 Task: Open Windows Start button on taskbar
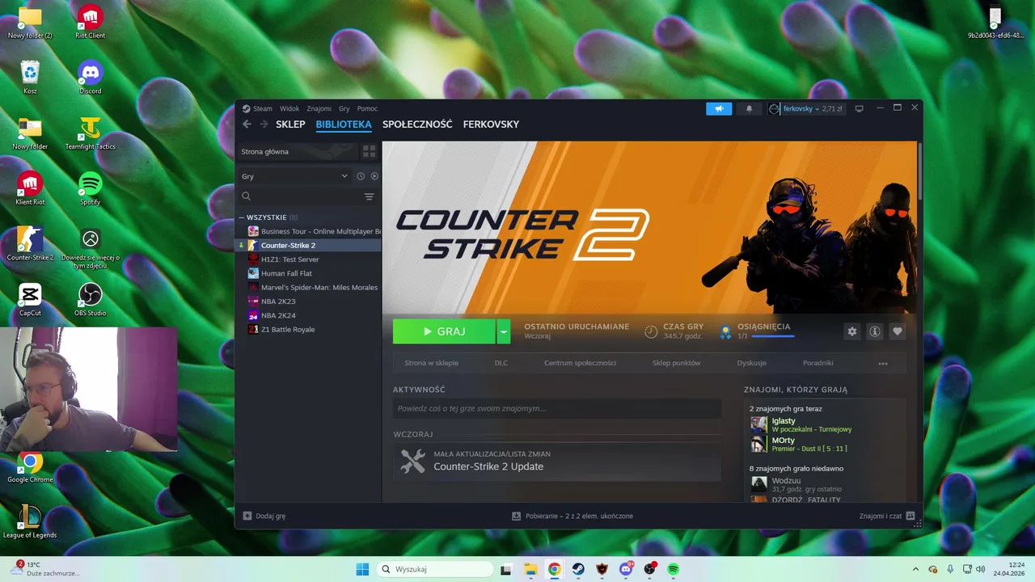(361, 569)
